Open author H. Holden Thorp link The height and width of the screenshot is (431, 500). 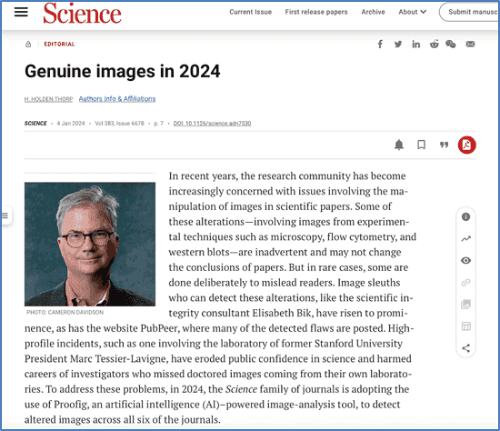[x=48, y=99]
